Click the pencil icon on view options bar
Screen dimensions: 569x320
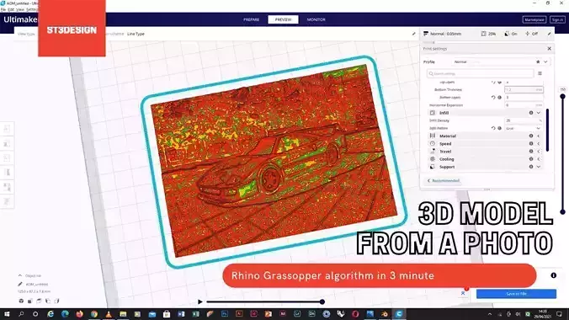coord(413,34)
